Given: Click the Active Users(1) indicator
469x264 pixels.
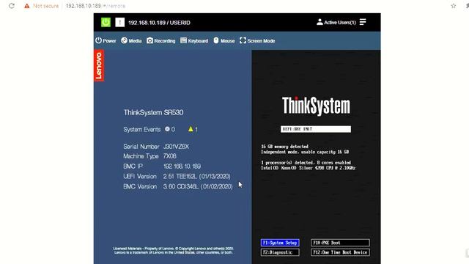Looking at the screenshot, I should pyautogui.click(x=336, y=23).
